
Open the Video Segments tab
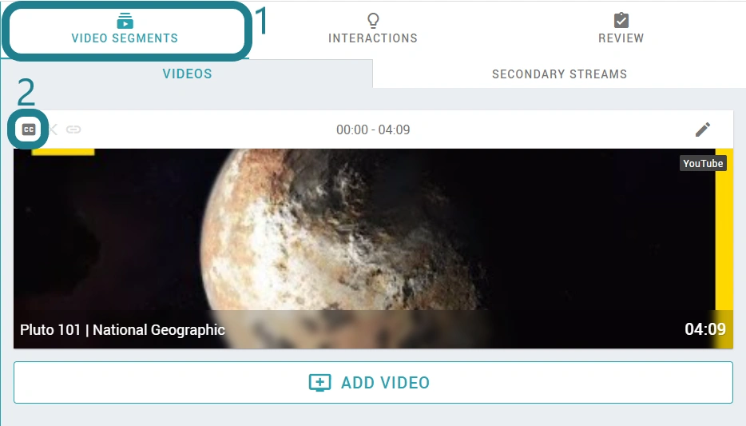pyautogui.click(x=125, y=30)
